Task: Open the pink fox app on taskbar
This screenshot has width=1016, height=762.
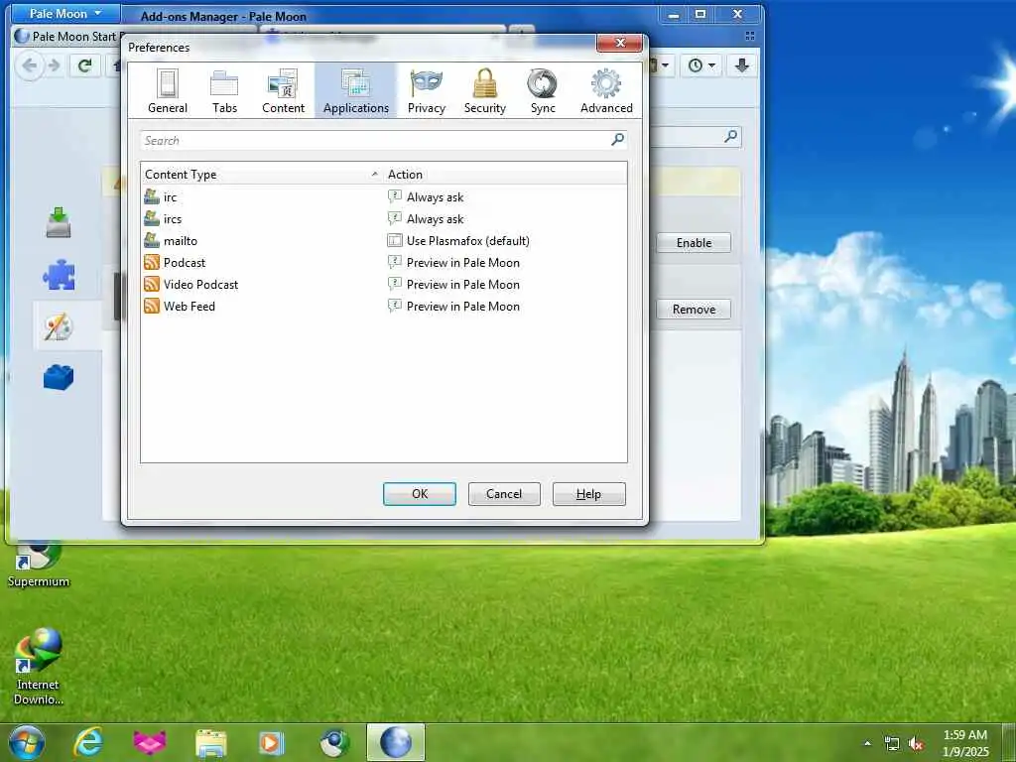Action: (150, 742)
